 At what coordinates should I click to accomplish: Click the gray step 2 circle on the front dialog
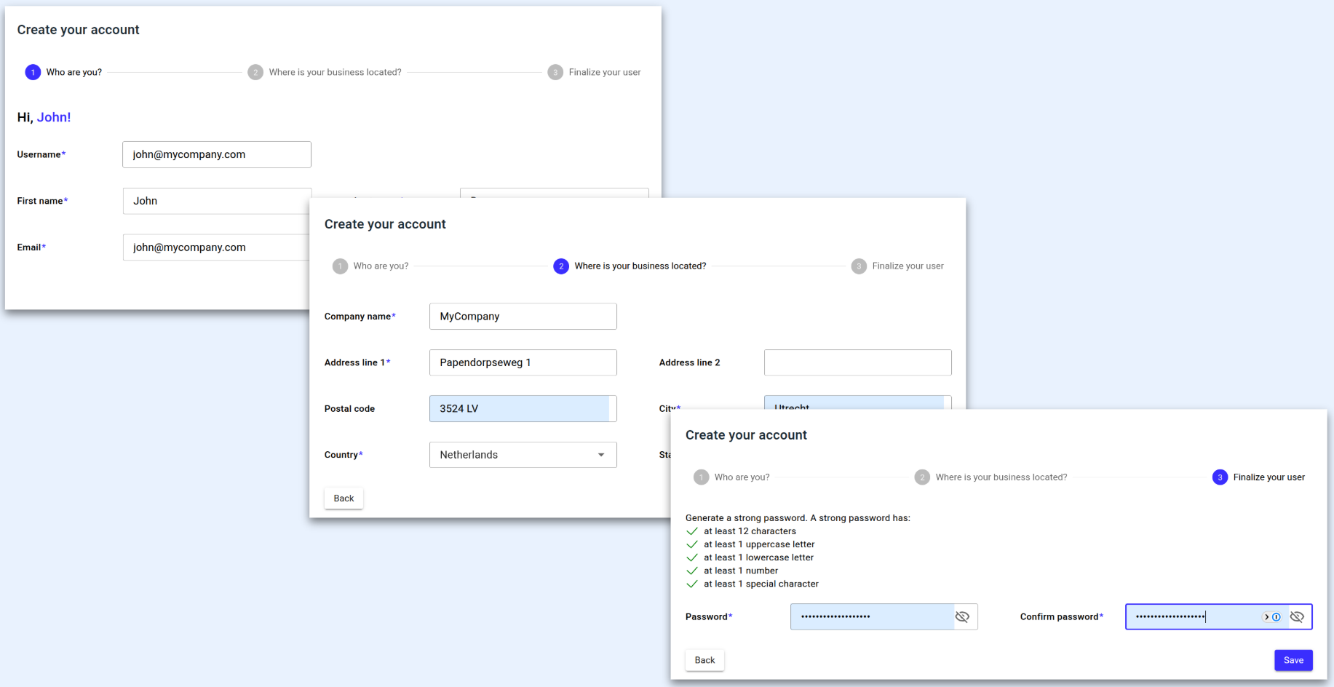(922, 477)
